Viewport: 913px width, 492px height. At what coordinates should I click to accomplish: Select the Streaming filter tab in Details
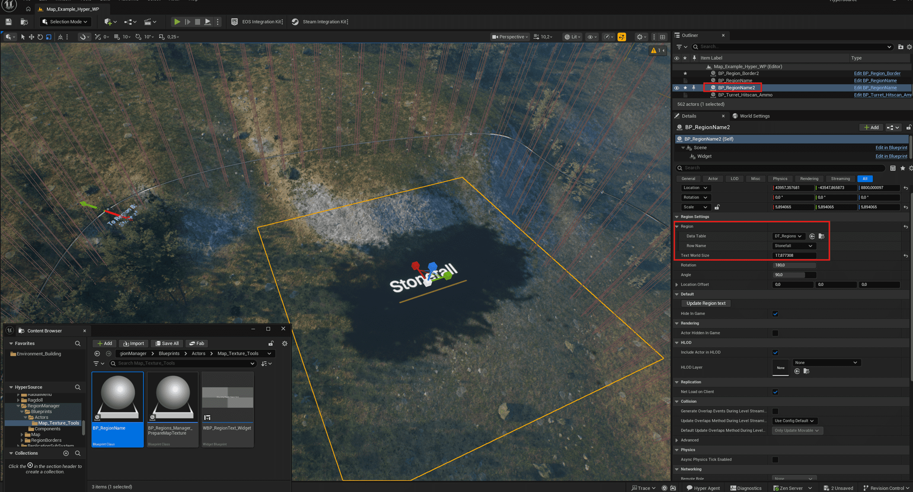point(840,179)
